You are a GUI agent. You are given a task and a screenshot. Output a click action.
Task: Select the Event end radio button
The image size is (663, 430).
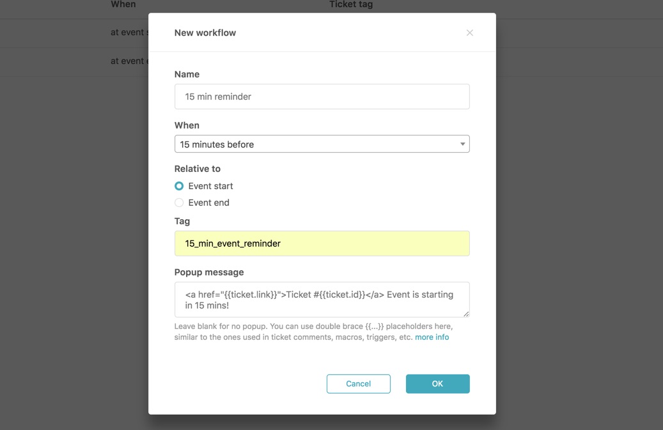pos(179,203)
